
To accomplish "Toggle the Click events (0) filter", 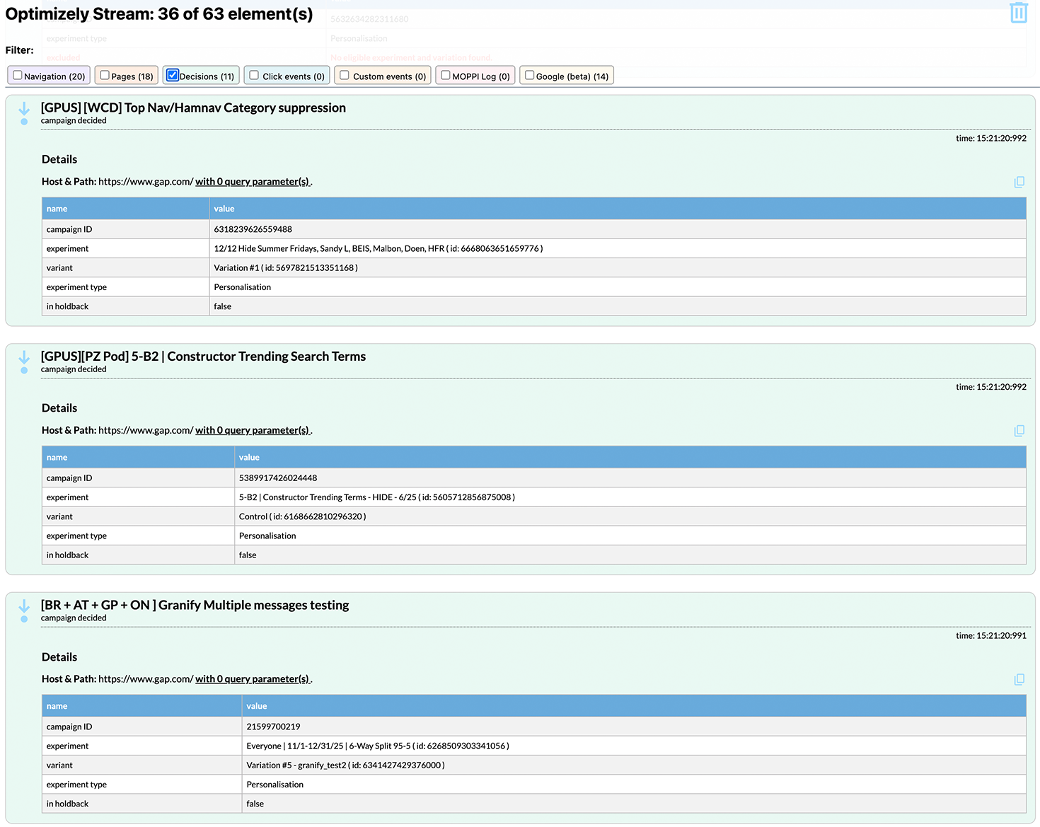I will coord(254,75).
